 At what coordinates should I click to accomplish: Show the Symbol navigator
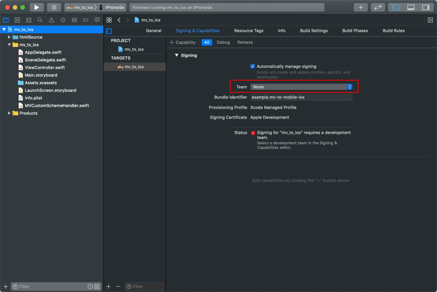point(29,20)
